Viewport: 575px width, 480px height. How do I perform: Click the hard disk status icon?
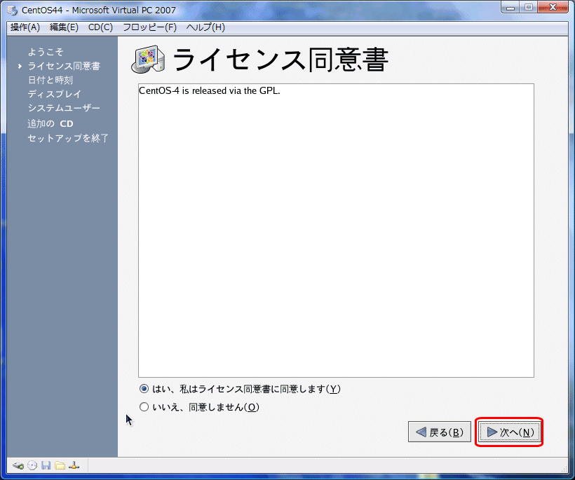(x=18, y=466)
